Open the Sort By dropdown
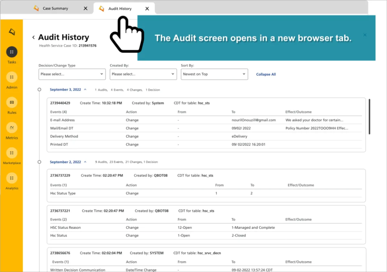This screenshot has height=272, width=387. (214, 74)
